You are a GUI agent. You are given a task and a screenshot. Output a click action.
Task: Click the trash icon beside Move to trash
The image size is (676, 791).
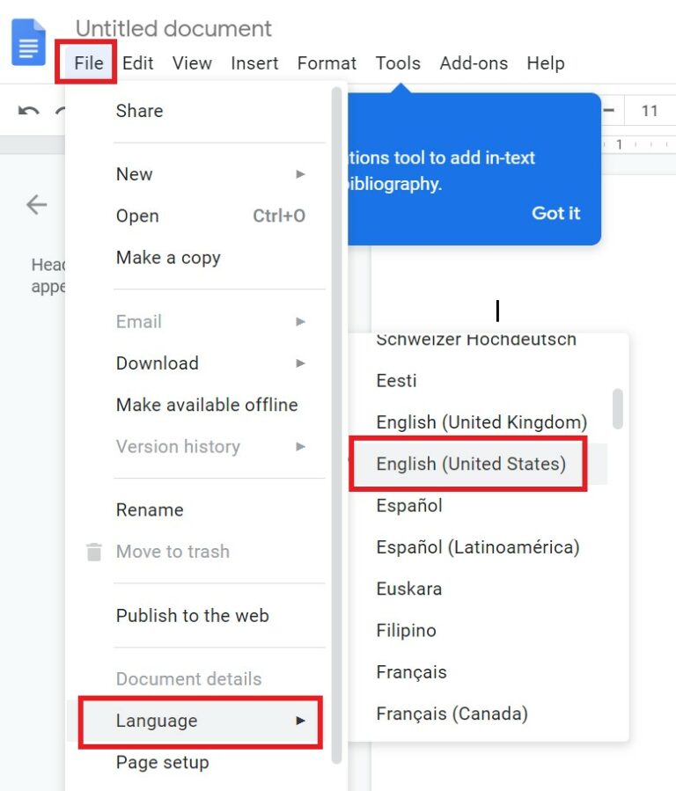[93, 552]
